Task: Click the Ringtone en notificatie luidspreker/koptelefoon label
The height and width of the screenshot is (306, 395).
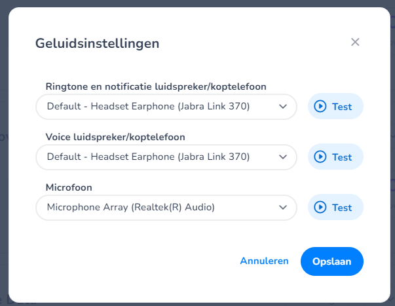Action: click(x=156, y=86)
